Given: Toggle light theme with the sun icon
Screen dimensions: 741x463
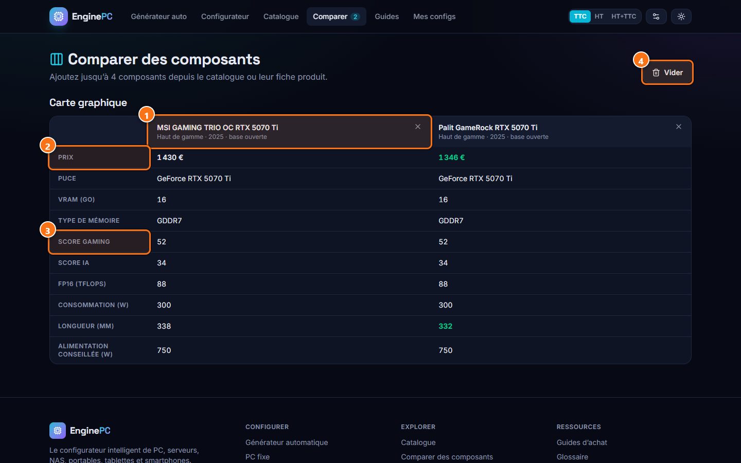Looking at the screenshot, I should click(x=681, y=16).
